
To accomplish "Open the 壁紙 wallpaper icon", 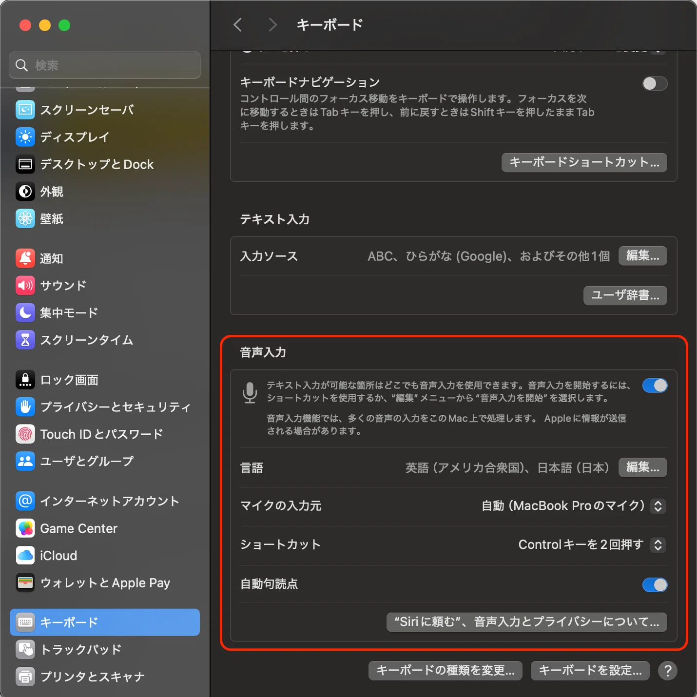I will click(x=25, y=219).
